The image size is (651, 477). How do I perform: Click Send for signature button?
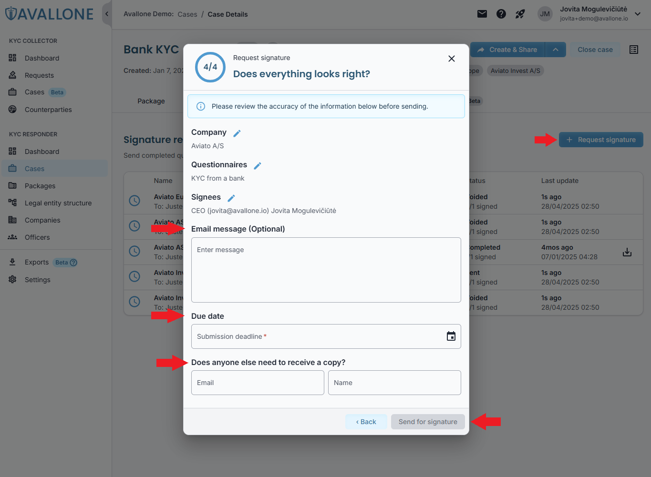click(x=428, y=422)
